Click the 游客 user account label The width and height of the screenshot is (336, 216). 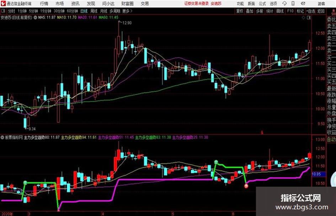[x=321, y=4]
